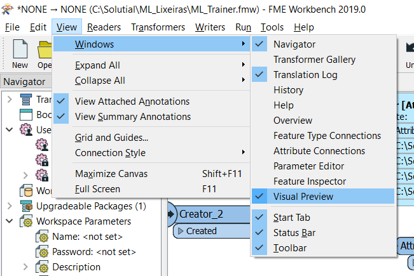Image resolution: width=414 pixels, height=276 pixels.
Task: Close the open View menu
Action: point(67,27)
